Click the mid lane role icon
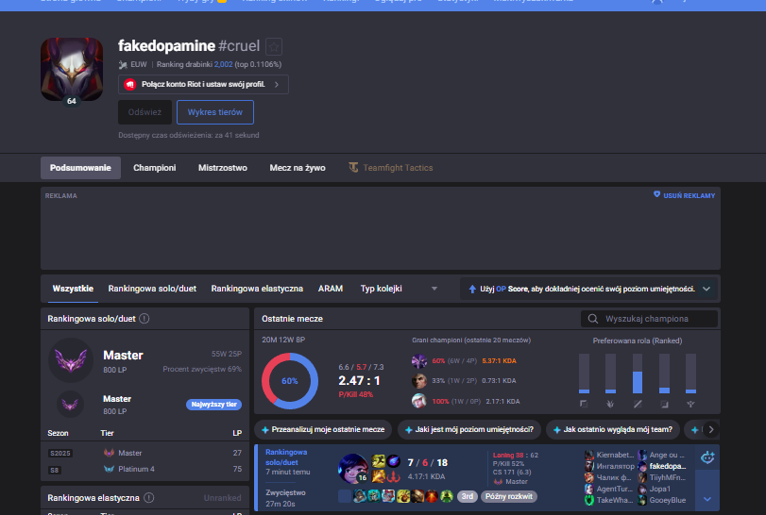The image size is (766, 515). click(x=638, y=404)
